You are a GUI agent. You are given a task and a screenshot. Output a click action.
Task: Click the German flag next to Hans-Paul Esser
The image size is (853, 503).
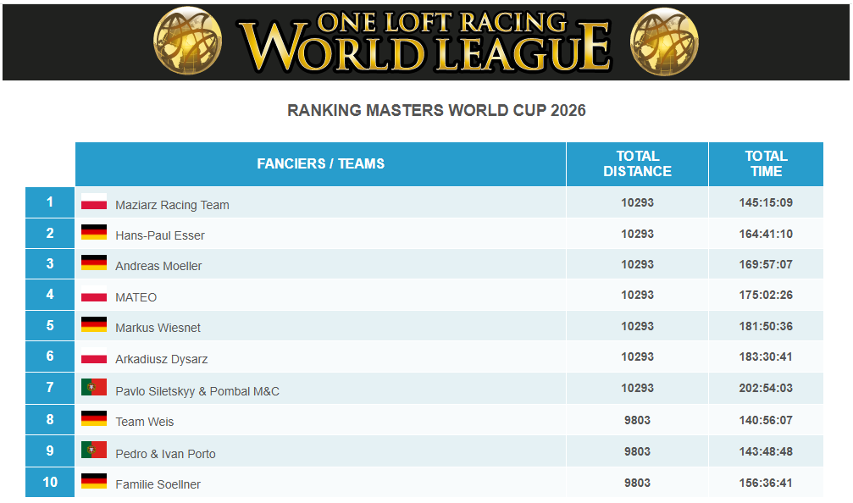[94, 232]
